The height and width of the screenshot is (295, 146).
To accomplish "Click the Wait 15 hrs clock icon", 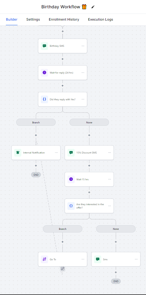I will [x=71, y=179].
